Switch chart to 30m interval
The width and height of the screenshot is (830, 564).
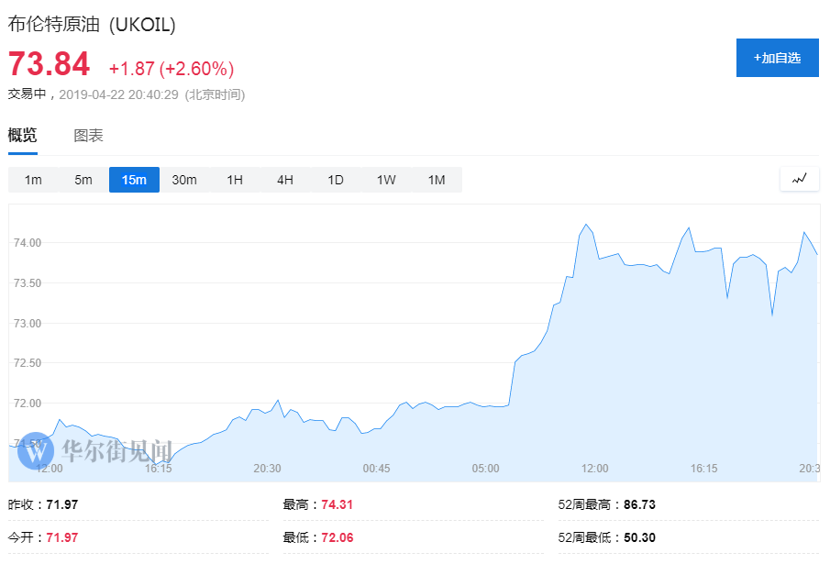click(x=184, y=180)
